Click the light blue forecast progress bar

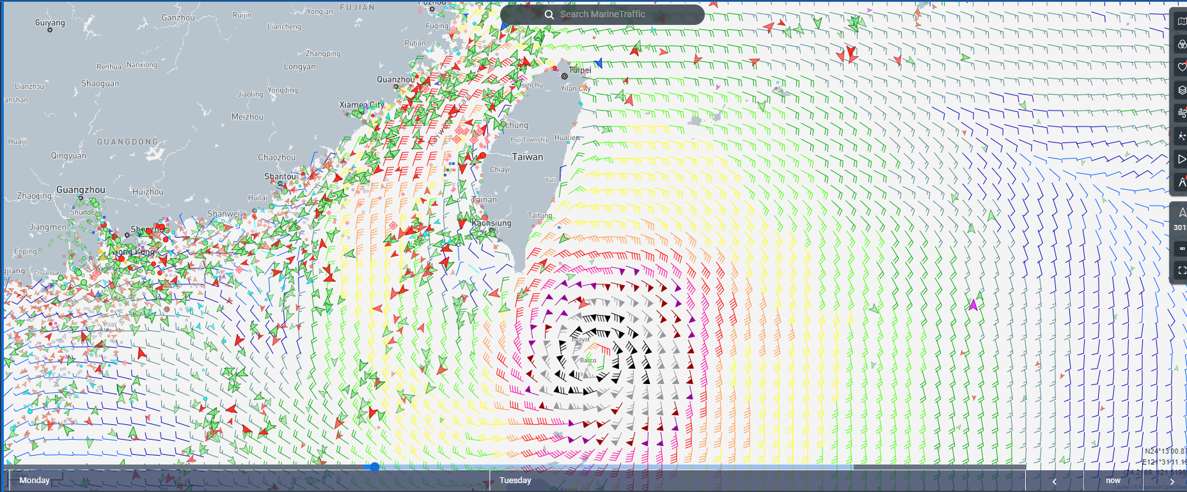614,467
